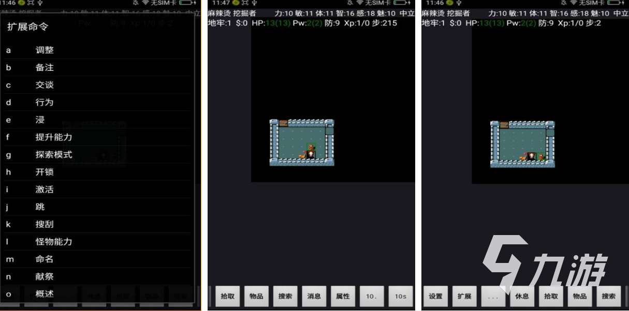Tap 拾取 in the right game screen
This screenshot has height=311, width=629.
click(551, 297)
